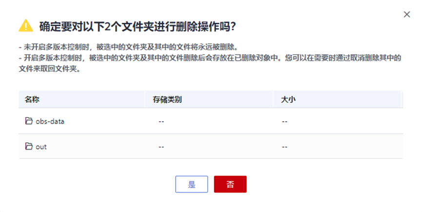
Task: Click the size cell for obs-data
Action: coord(284,121)
